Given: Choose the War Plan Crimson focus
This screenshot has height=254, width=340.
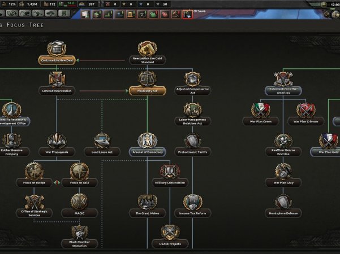Looking at the screenshot, I should 305,121.
